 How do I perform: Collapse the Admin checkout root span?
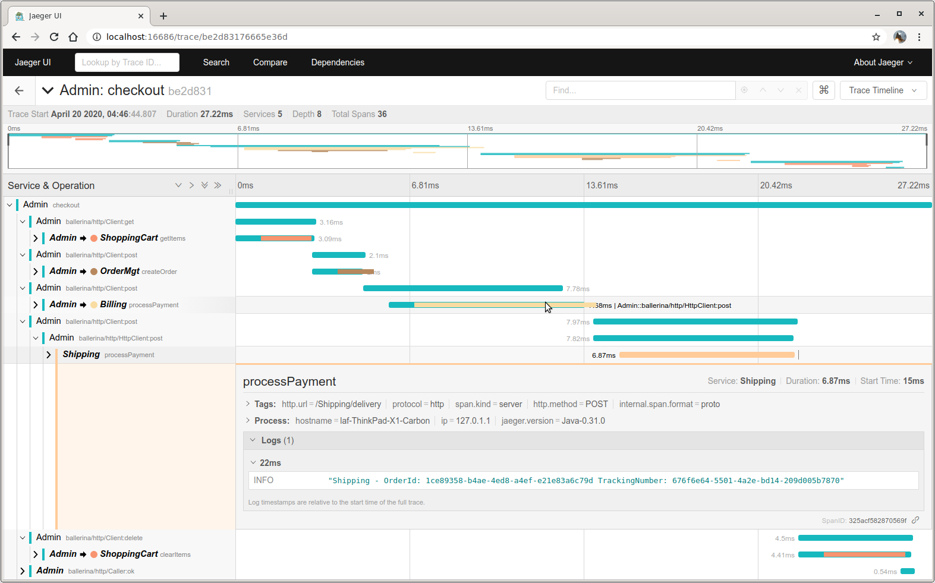coord(10,205)
